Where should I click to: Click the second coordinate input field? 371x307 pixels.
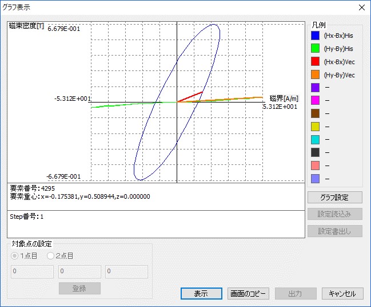click(79, 271)
